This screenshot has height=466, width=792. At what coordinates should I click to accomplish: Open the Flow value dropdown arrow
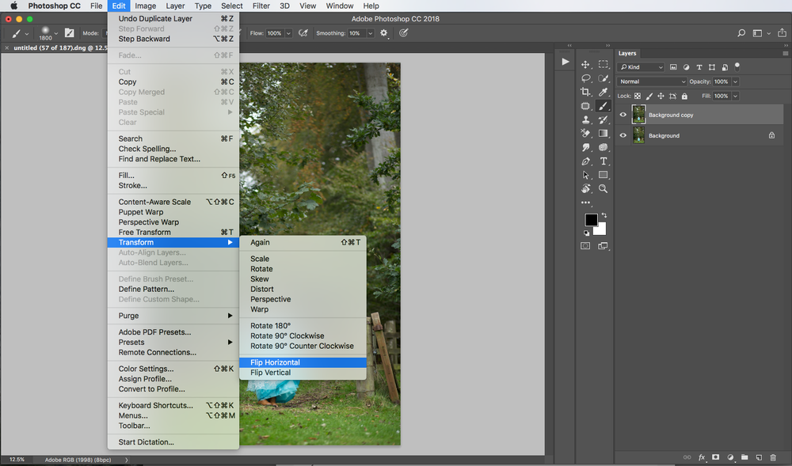[x=288, y=33]
